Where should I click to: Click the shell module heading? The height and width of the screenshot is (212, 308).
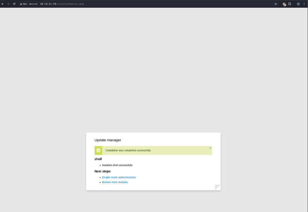[x=98, y=159]
